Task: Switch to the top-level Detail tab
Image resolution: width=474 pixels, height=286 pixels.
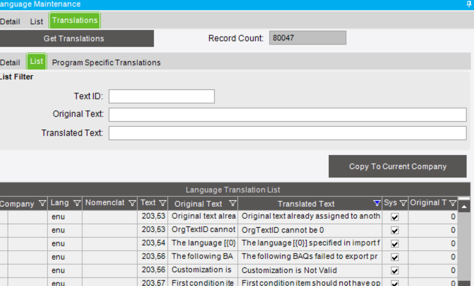Action: click(x=10, y=21)
